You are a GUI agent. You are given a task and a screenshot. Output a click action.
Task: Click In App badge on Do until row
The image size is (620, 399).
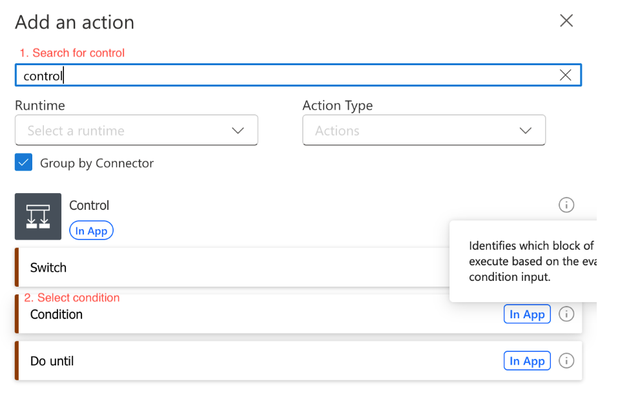[x=526, y=361]
